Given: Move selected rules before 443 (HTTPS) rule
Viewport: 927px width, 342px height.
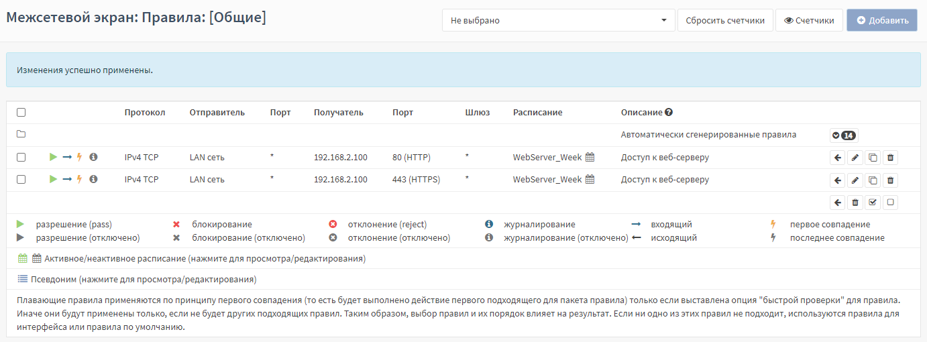Looking at the screenshot, I should pyautogui.click(x=837, y=180).
